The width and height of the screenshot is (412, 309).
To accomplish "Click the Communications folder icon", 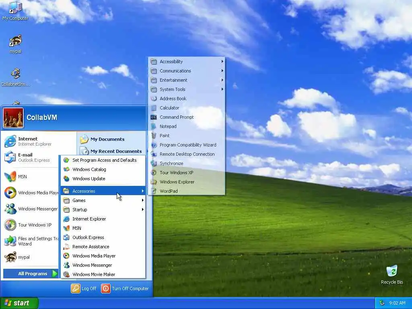I will point(154,71).
